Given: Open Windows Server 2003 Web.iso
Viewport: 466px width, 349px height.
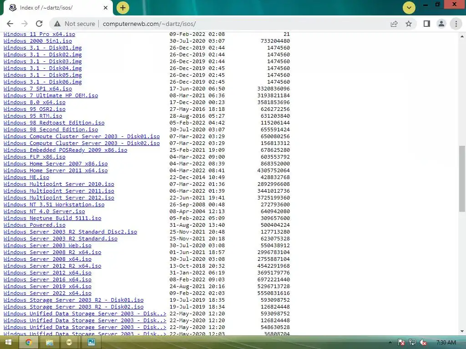Looking at the screenshot, I should coord(47,246).
